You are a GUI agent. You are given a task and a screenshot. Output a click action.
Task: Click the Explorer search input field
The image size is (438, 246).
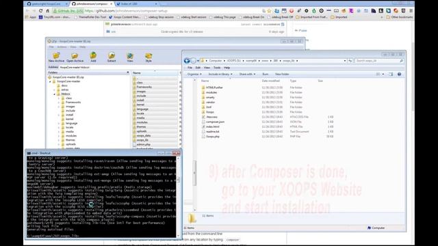(x=377, y=61)
